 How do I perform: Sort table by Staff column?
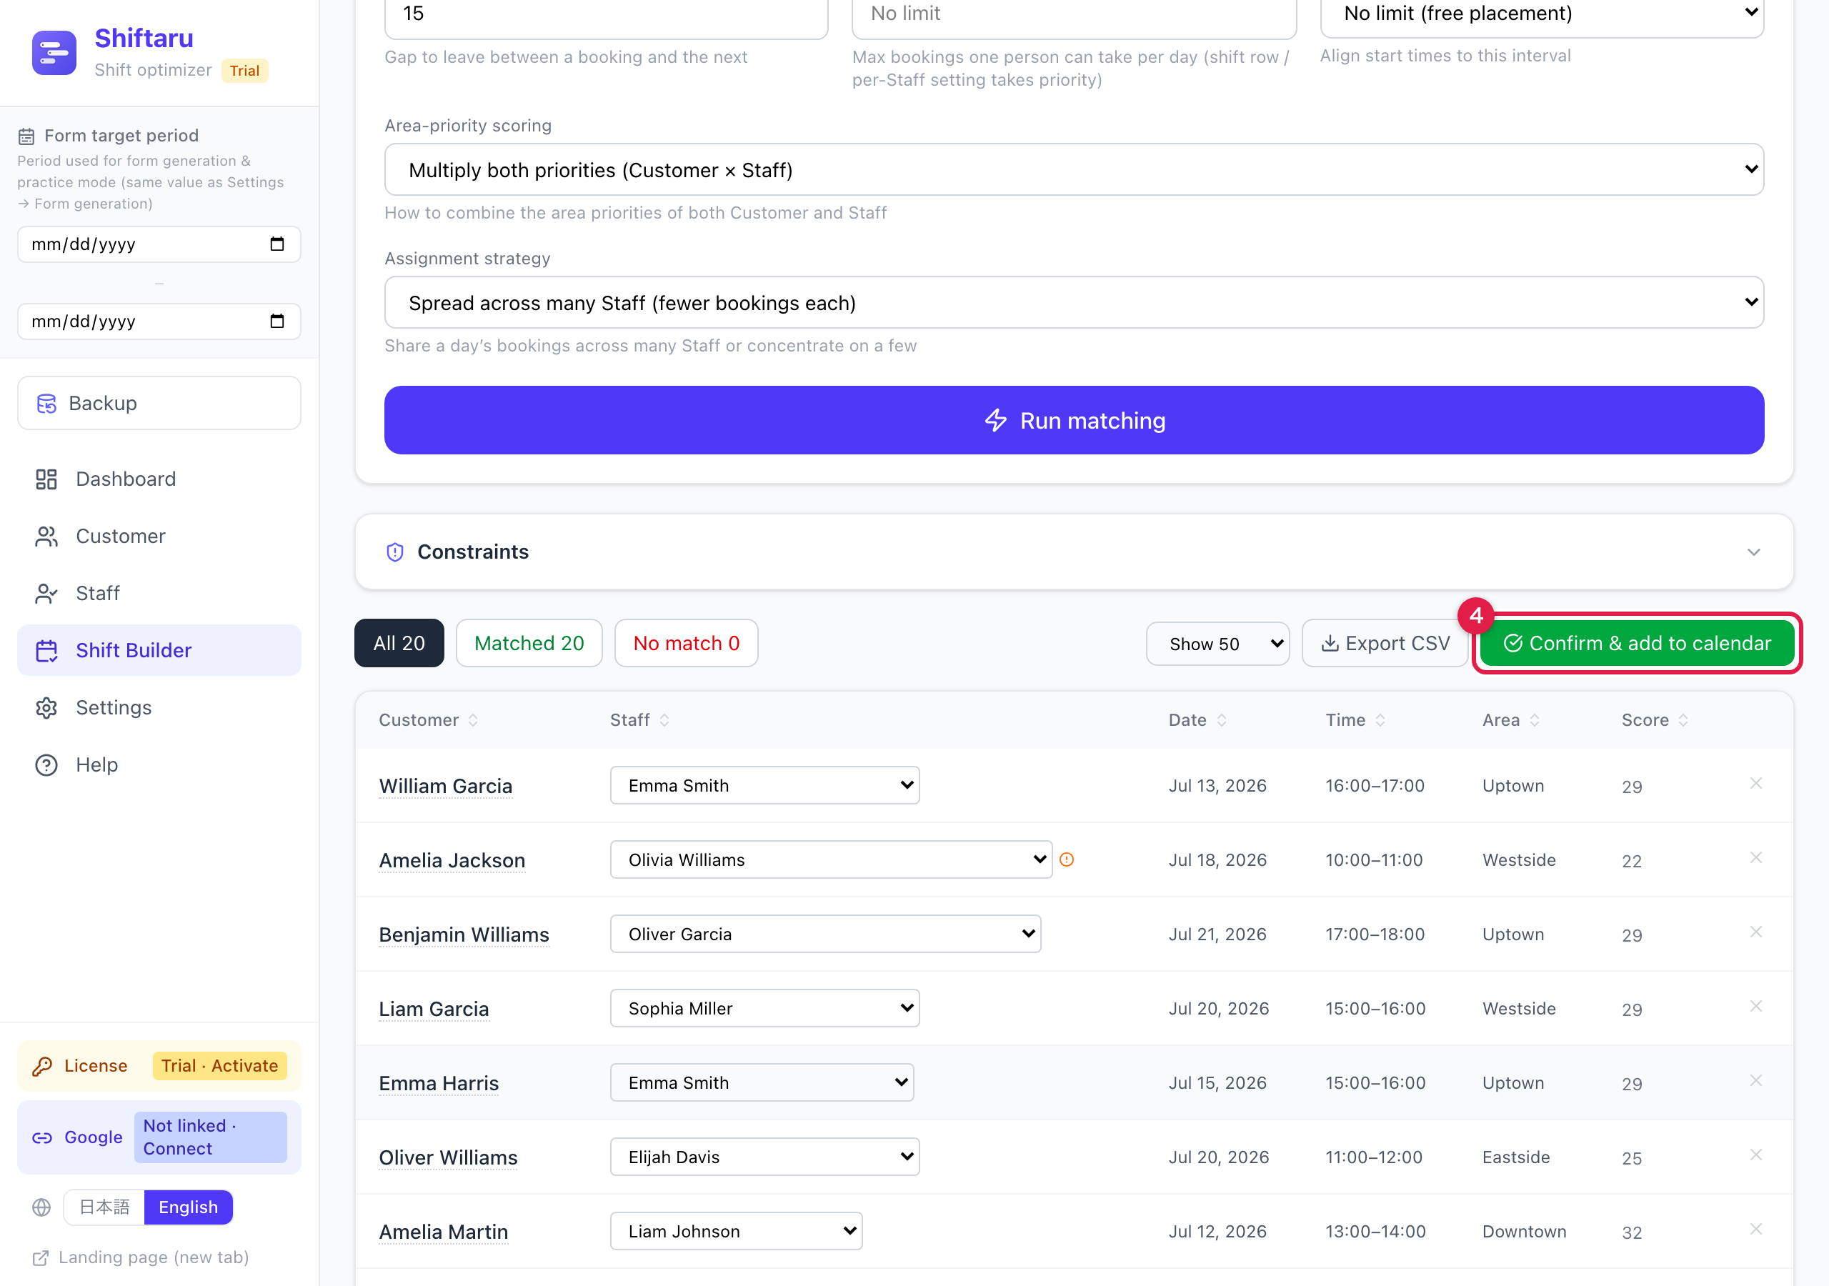pos(639,719)
